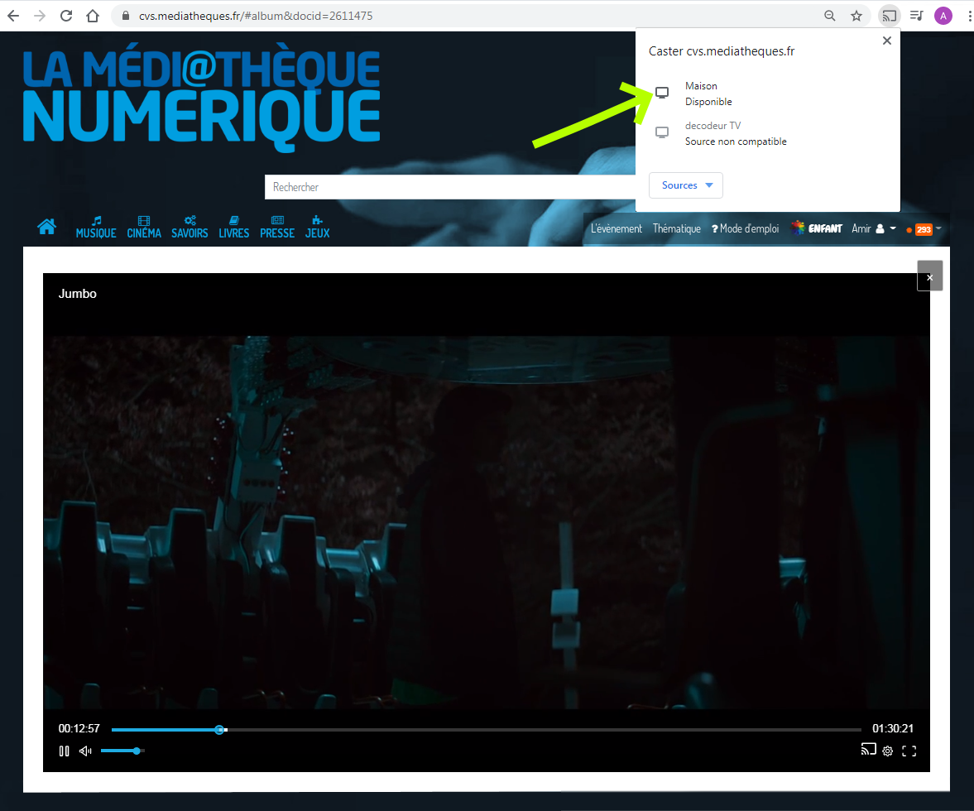Click the Médiathèque Numérique logo
The height and width of the screenshot is (811, 974).
[201, 97]
